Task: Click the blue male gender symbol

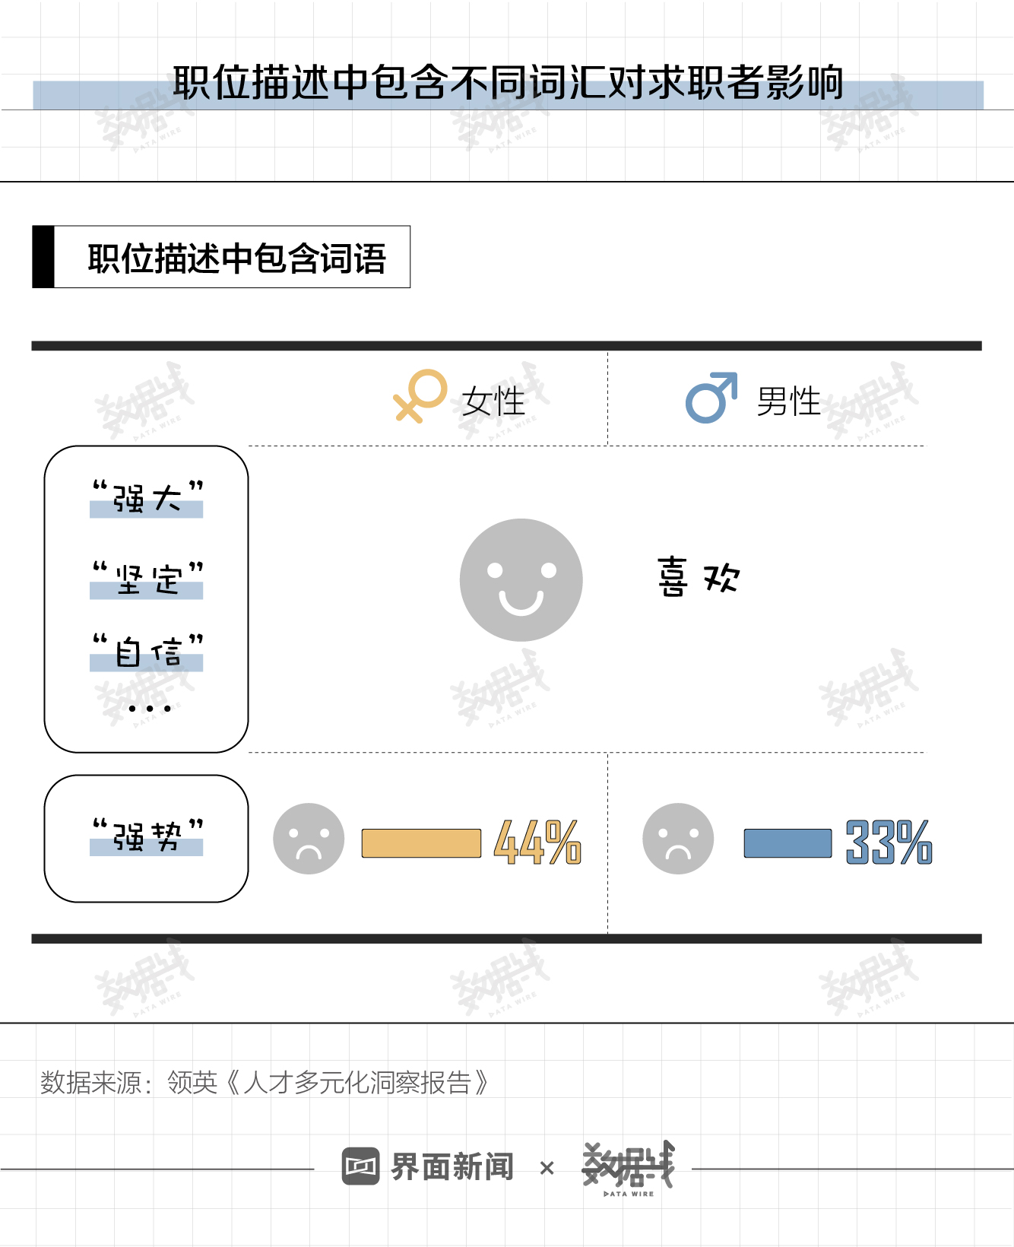Action: 711,398
